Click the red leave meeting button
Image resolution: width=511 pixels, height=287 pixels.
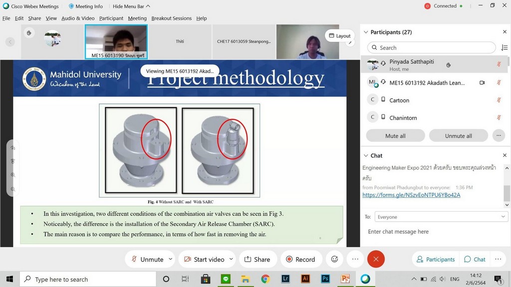(x=376, y=259)
